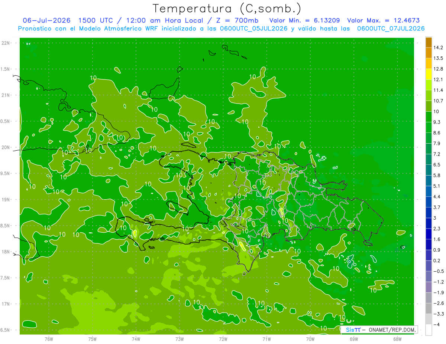The height and width of the screenshot is (344, 446).
Task: Click the 73W longitude axis label
Action: pos(180,338)
